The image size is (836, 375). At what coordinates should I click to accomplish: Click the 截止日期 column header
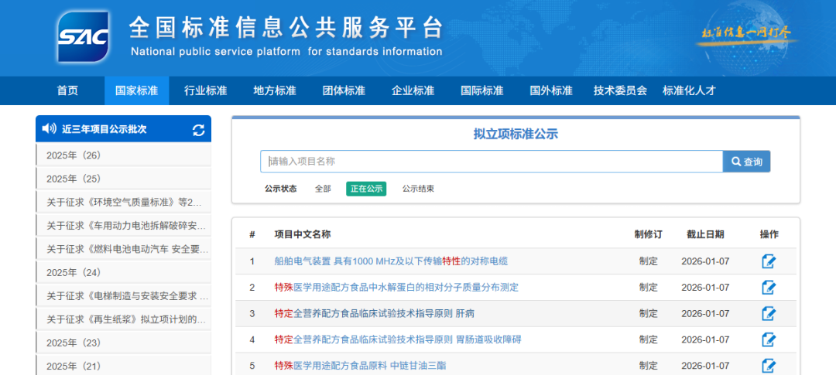click(705, 234)
